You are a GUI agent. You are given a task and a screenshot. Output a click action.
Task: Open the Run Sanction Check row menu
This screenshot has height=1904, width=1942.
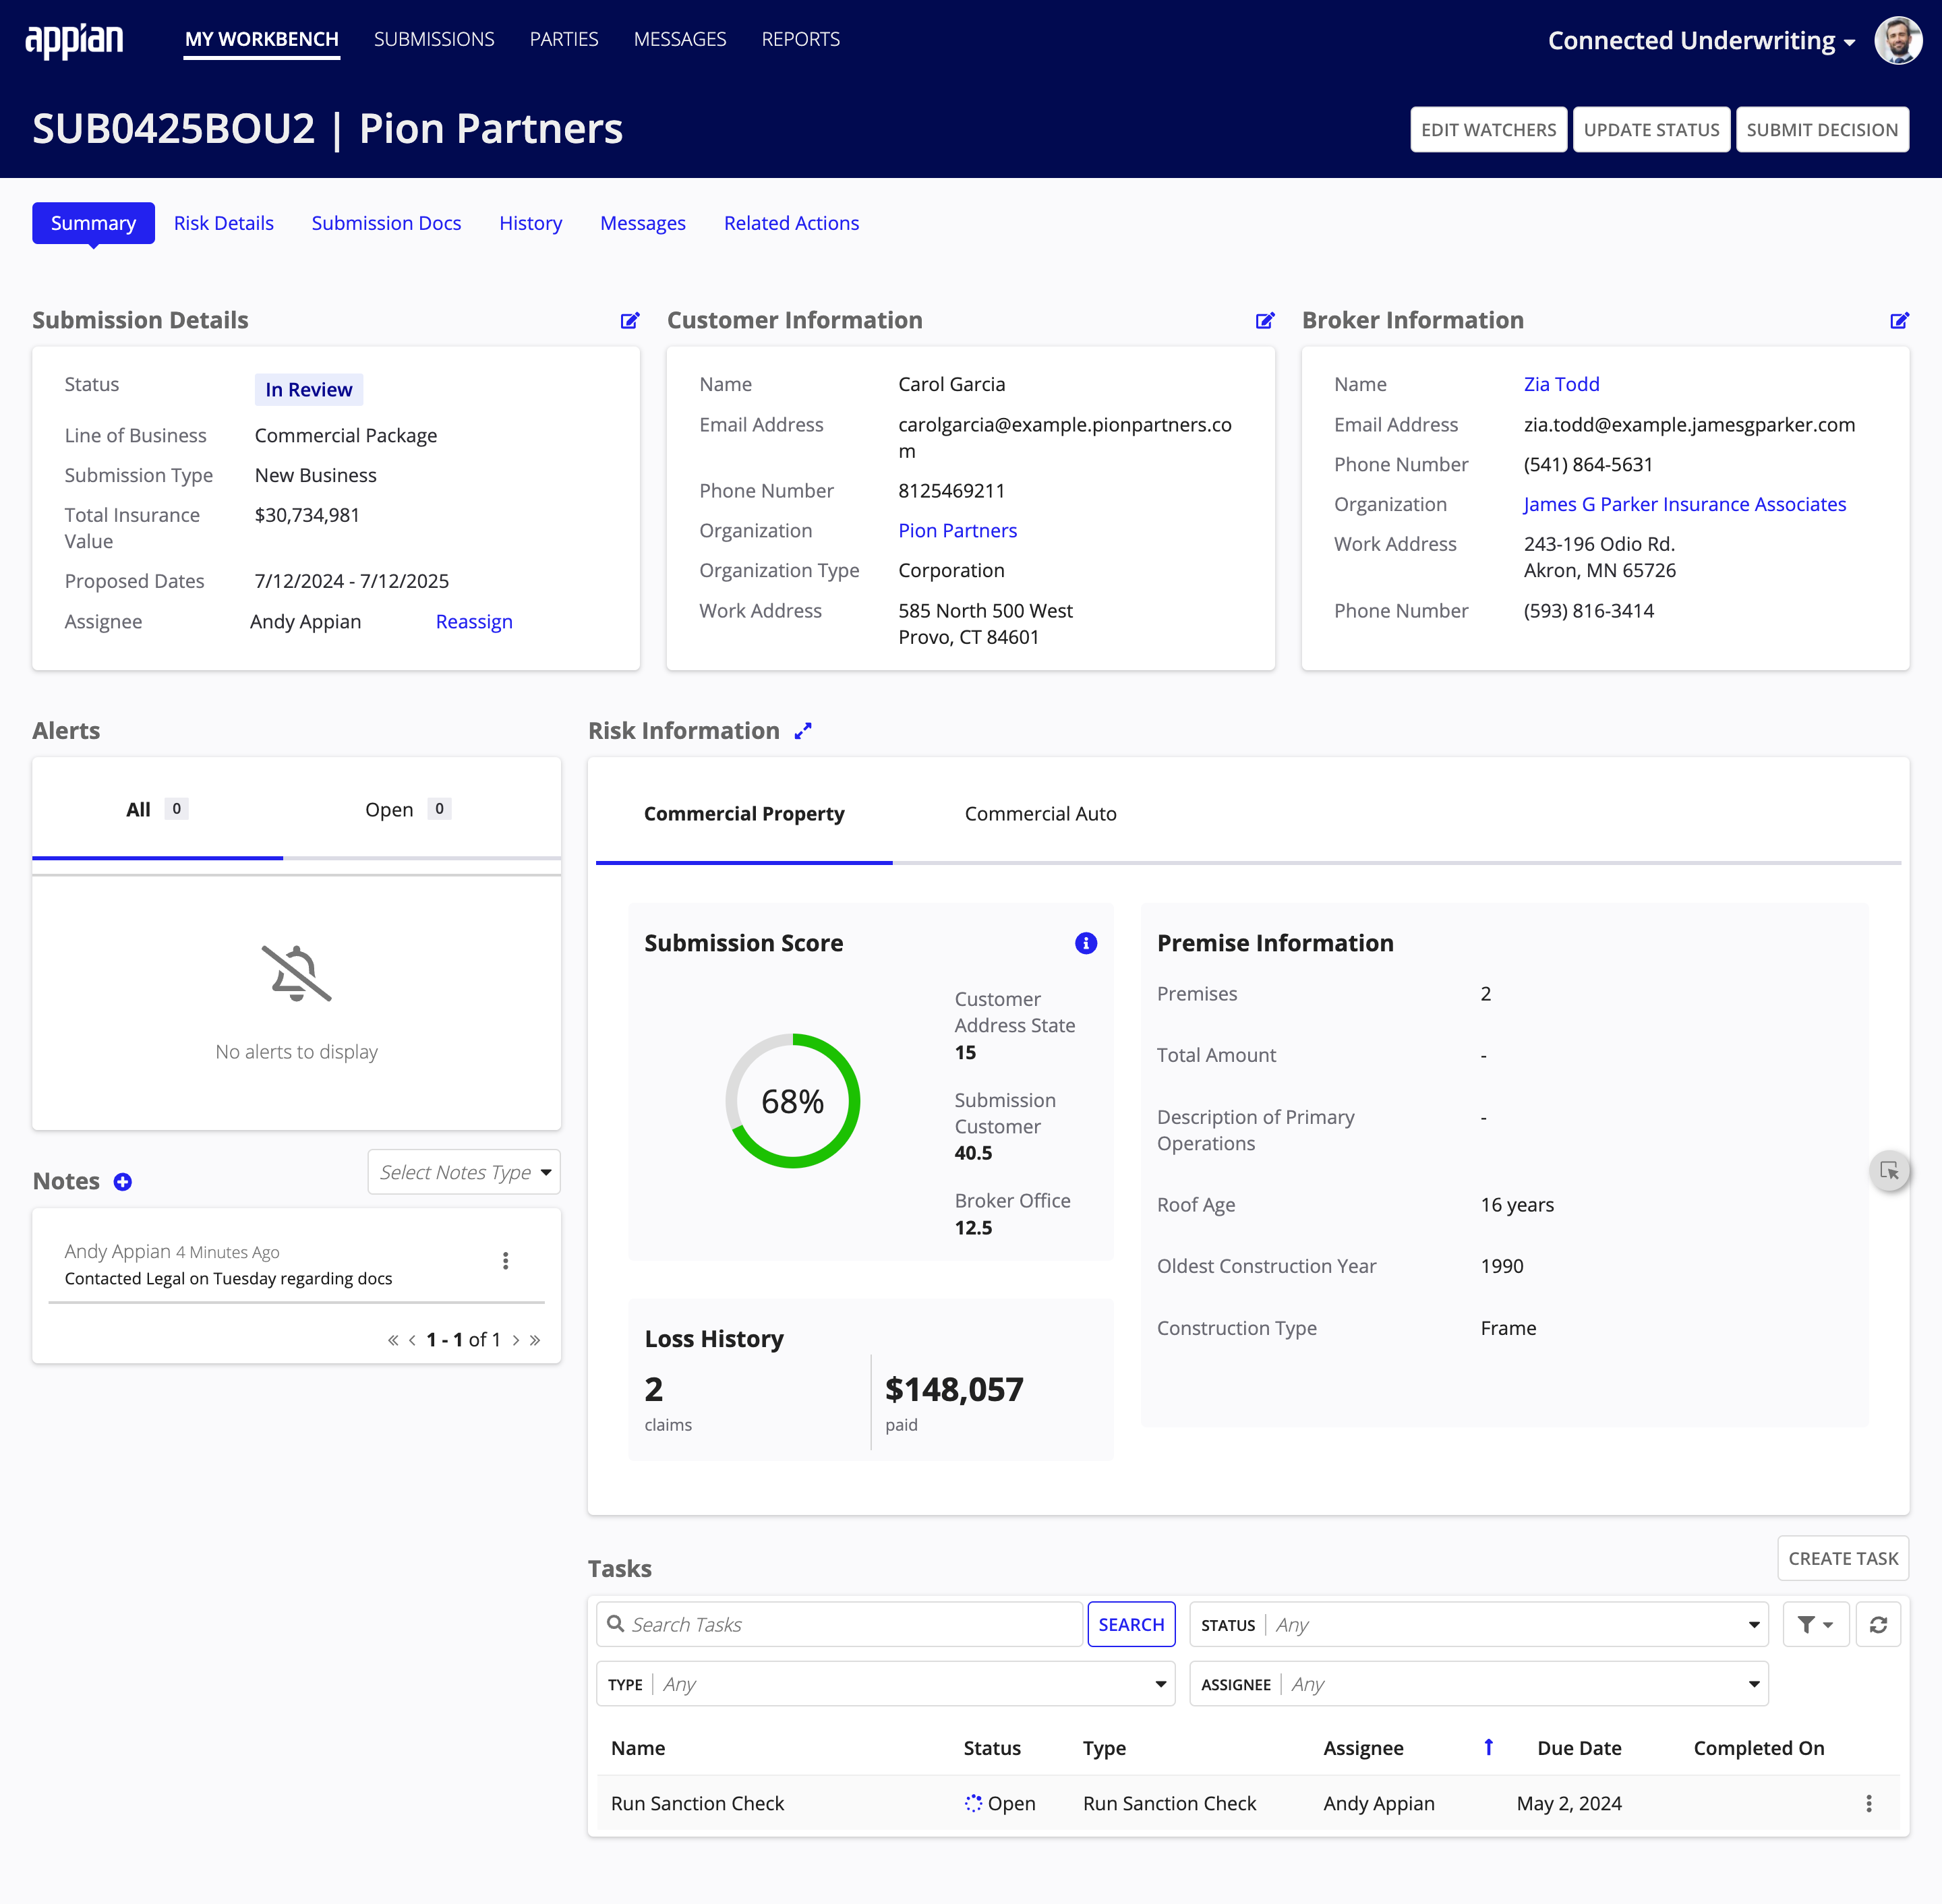(1868, 1803)
